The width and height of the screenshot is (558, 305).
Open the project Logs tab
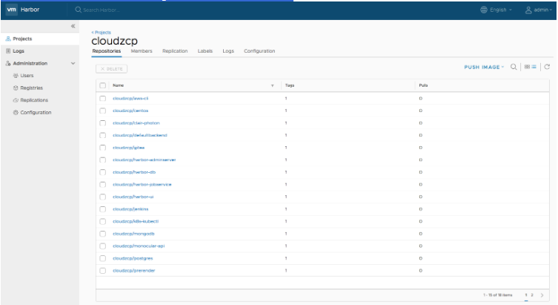(x=228, y=51)
